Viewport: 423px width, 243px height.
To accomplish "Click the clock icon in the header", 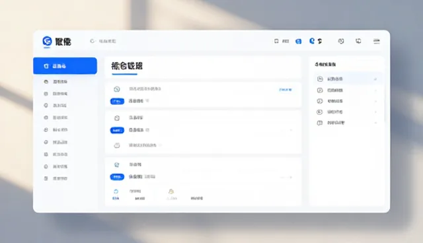I will click(x=341, y=41).
